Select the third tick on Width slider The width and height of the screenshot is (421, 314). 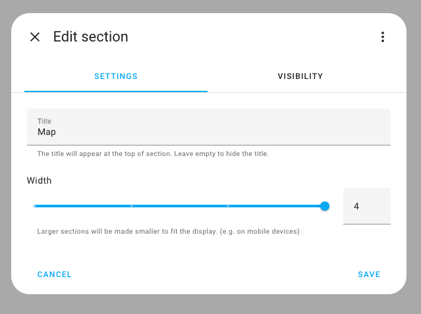click(x=228, y=206)
